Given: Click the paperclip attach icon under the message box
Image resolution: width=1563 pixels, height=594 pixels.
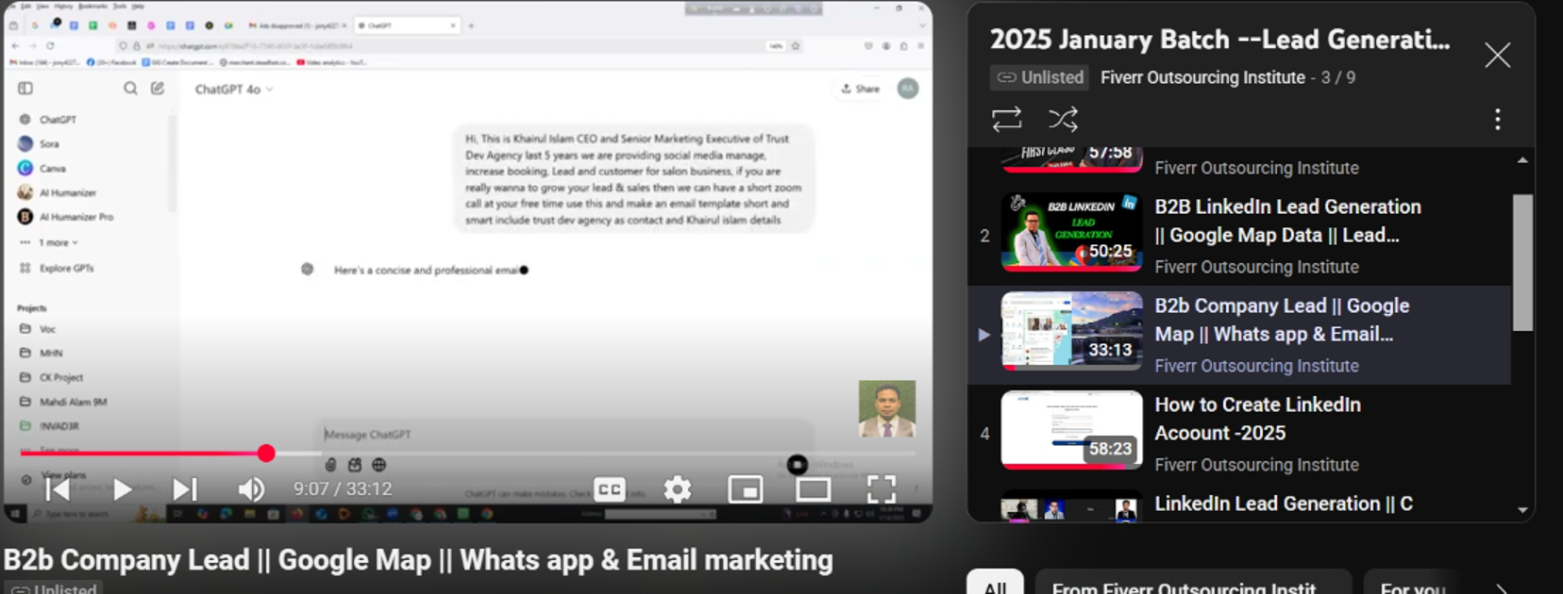Looking at the screenshot, I should pos(330,465).
